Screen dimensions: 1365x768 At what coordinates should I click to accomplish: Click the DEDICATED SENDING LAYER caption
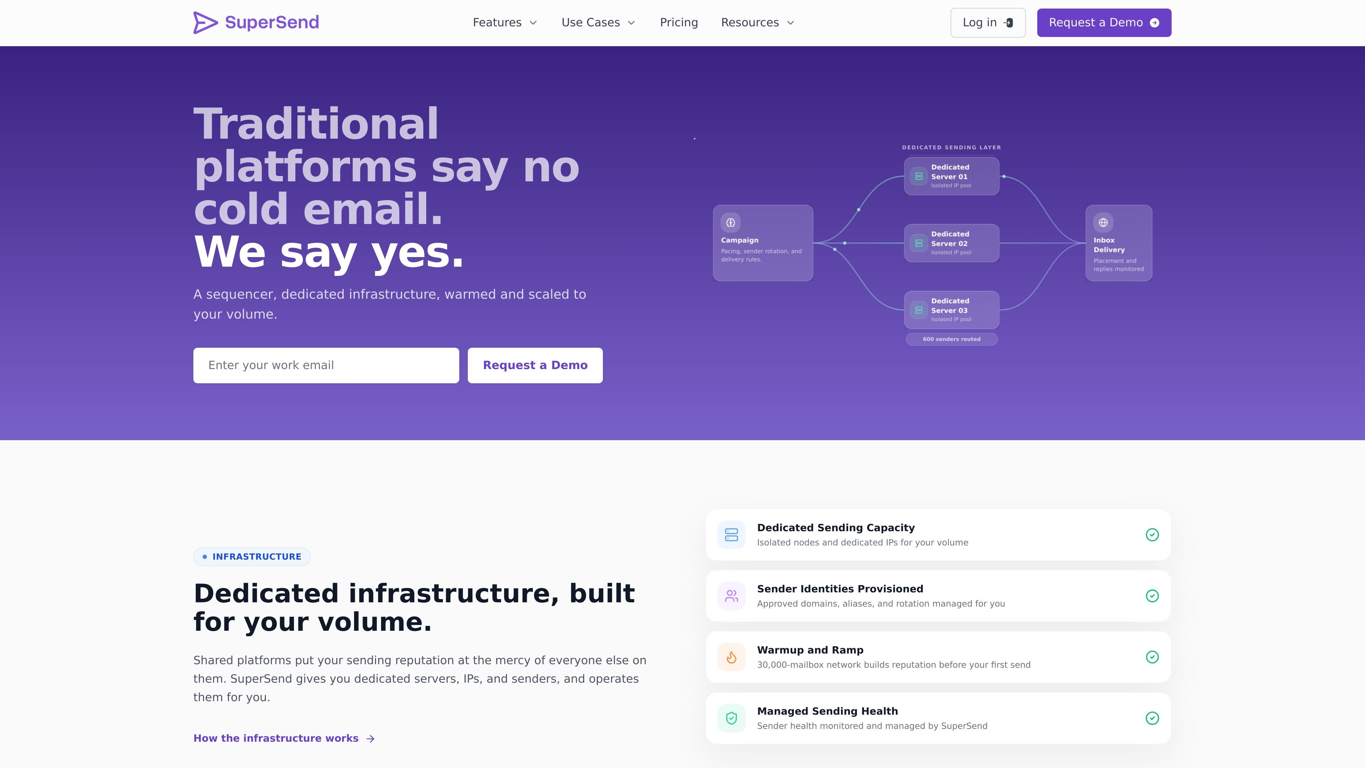tap(952, 147)
